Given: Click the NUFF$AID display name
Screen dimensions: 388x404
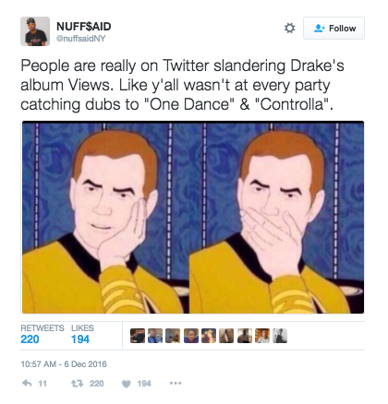Looking at the screenshot, I should [x=84, y=27].
